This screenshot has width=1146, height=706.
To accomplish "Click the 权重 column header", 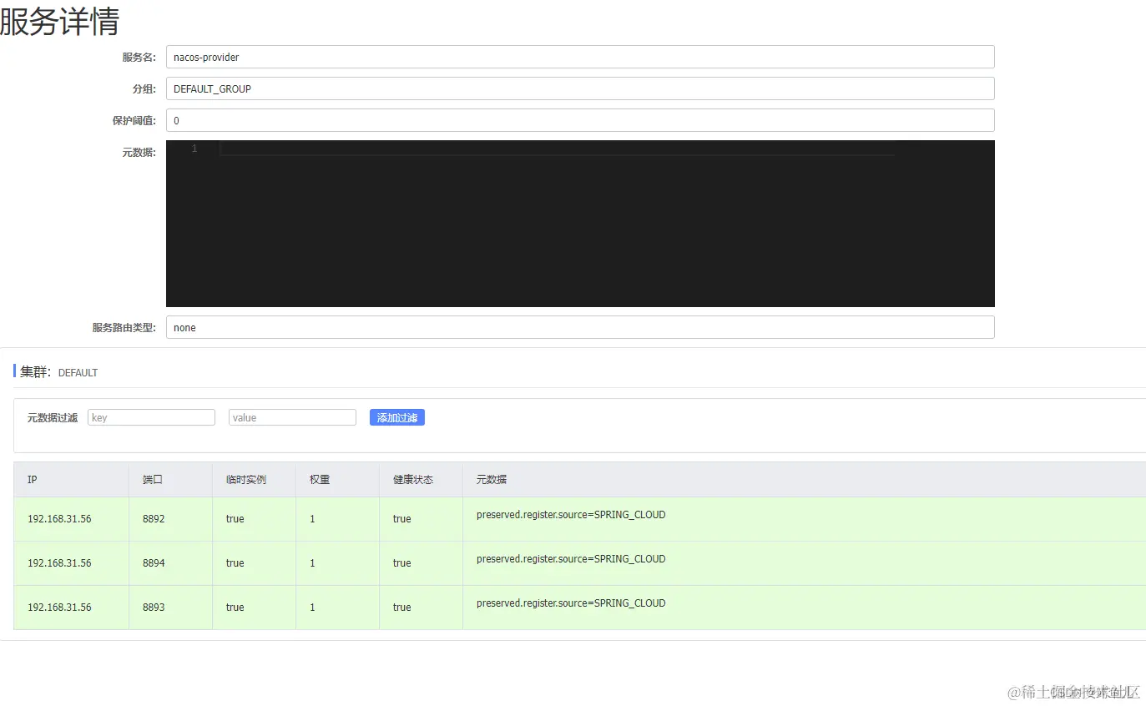I will coord(337,480).
